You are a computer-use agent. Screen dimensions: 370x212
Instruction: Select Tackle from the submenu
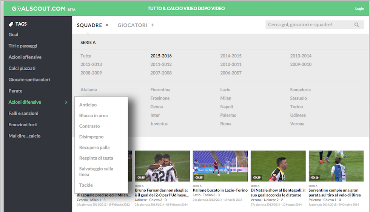pyautogui.click(x=86, y=185)
